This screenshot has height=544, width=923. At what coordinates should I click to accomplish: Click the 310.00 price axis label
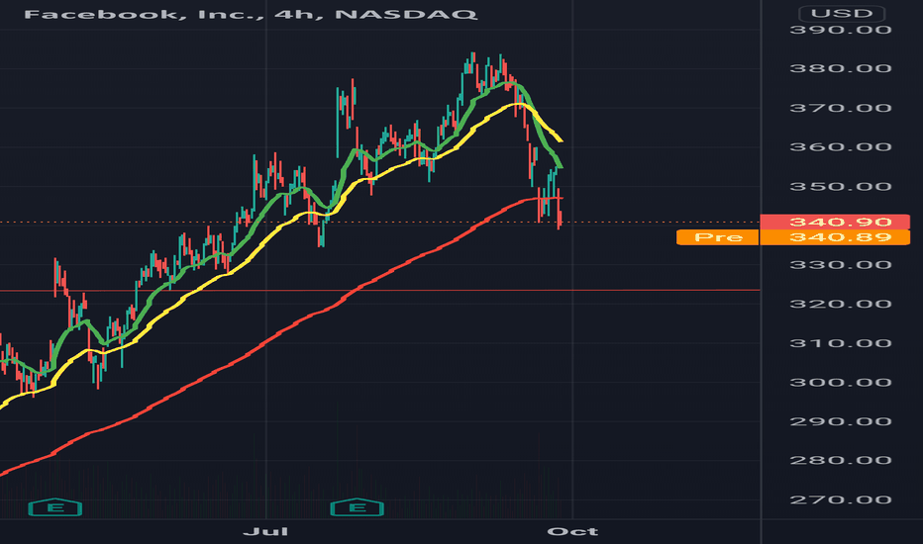click(x=841, y=343)
